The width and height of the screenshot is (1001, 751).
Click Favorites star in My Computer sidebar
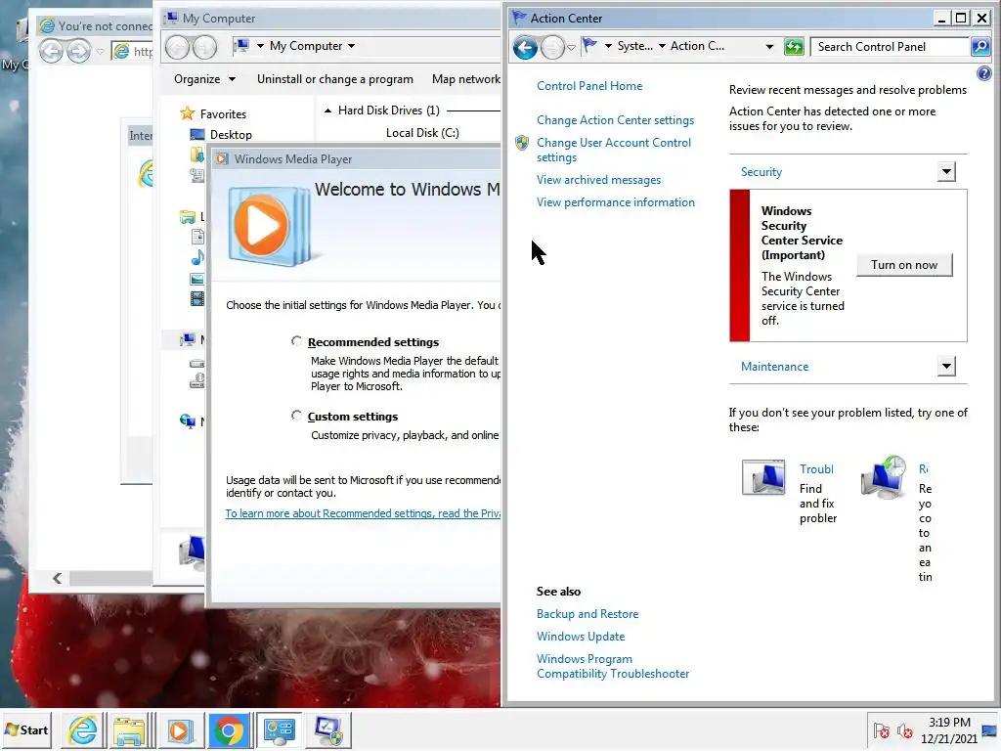pos(187,113)
